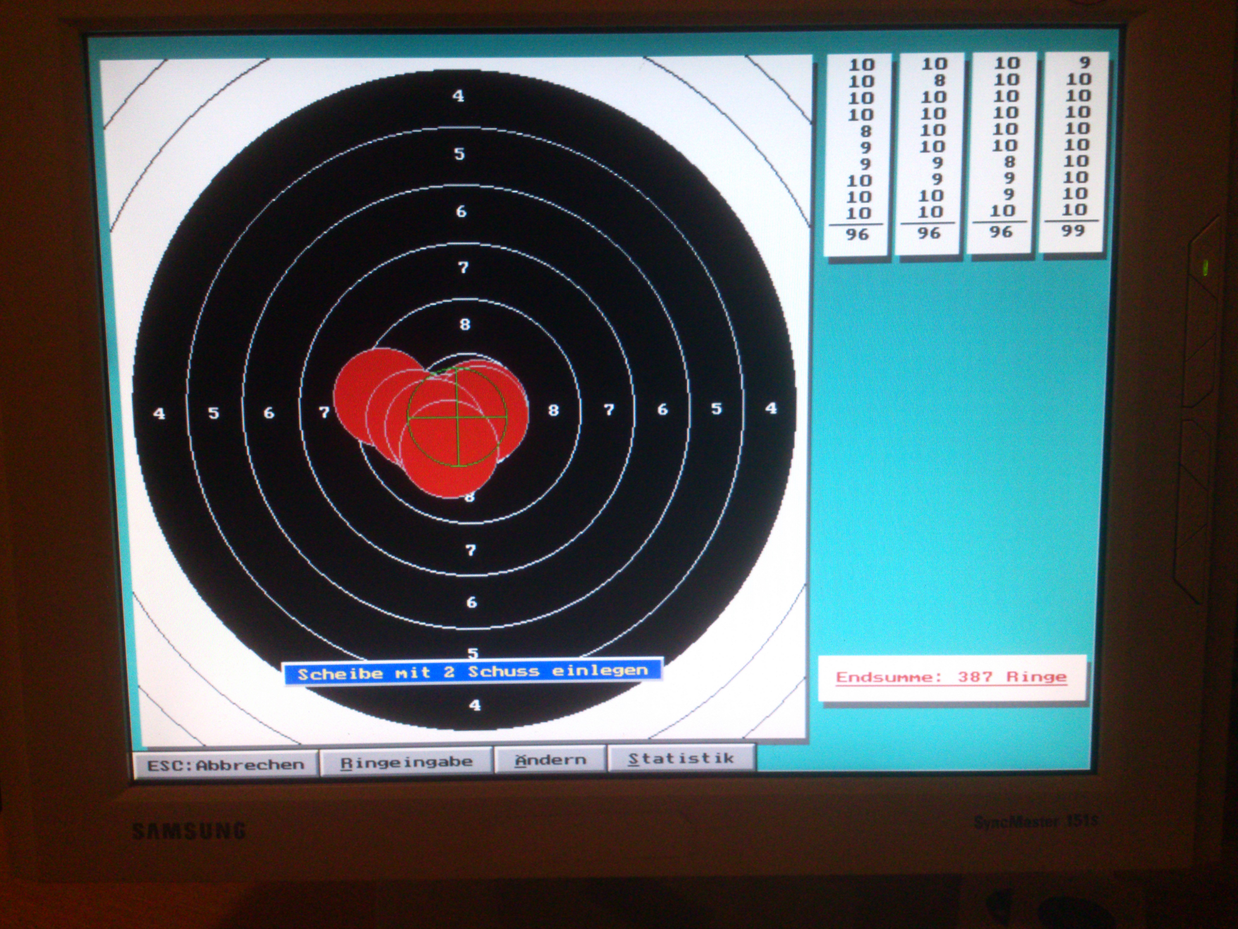Open the Statistik view
Viewport: 1238px width, 929px height.
coord(681,759)
